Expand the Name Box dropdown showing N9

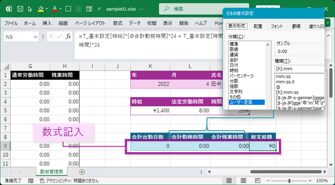point(36,37)
